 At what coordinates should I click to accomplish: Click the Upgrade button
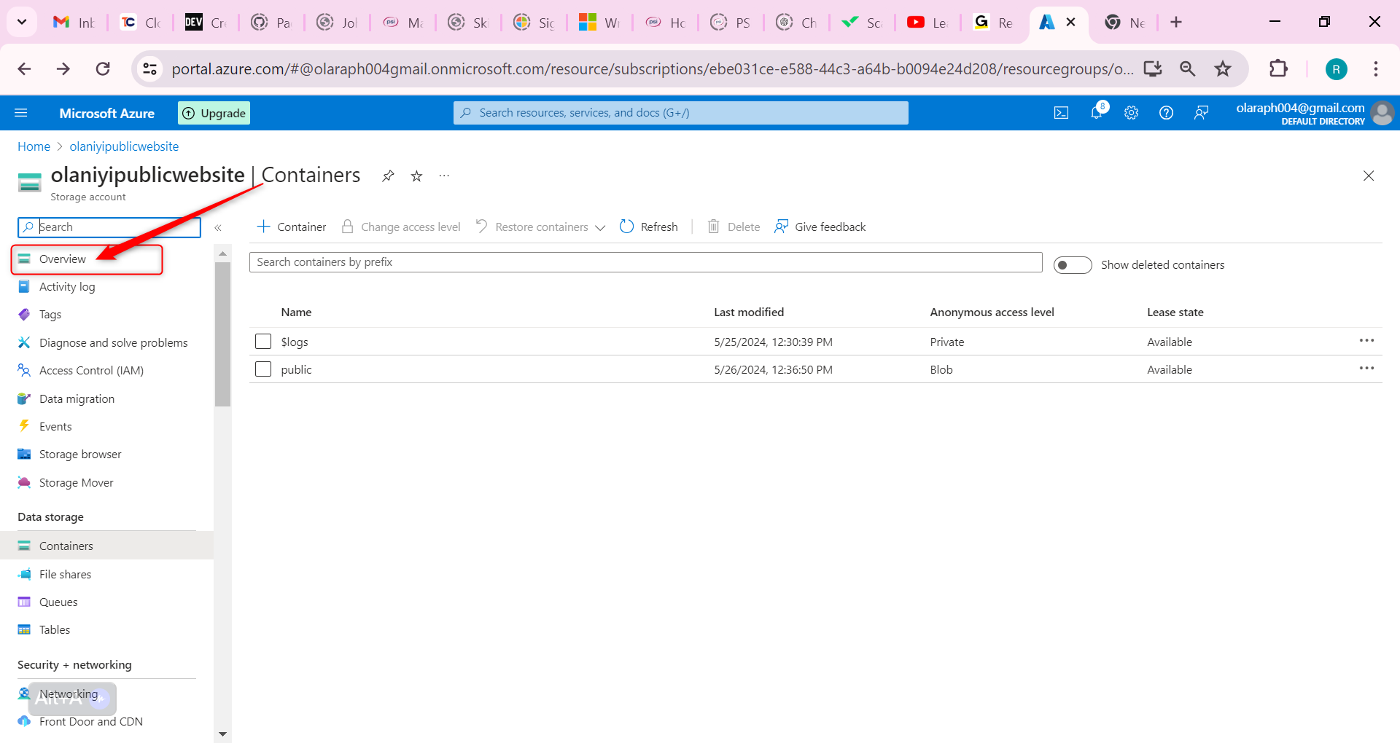click(x=214, y=113)
